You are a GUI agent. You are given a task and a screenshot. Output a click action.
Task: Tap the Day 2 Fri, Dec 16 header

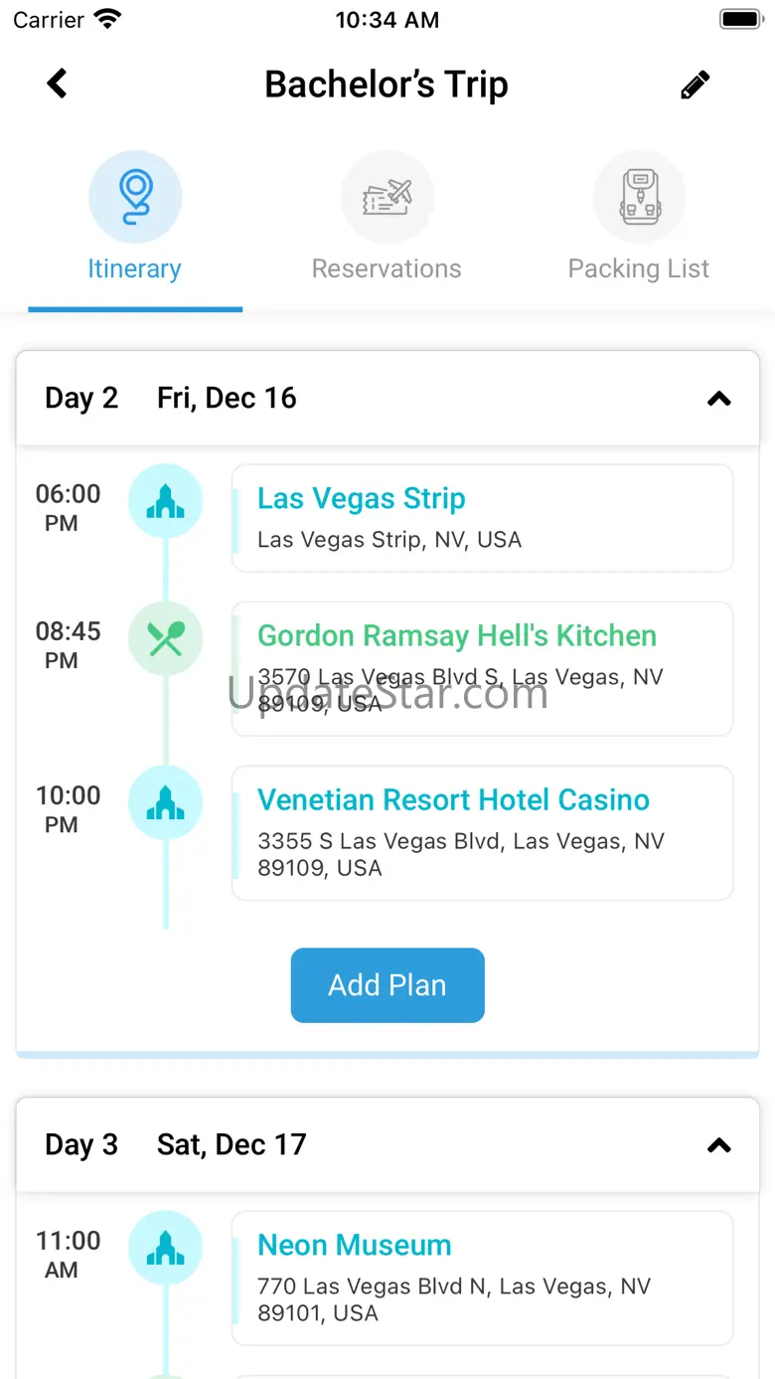pyautogui.click(x=227, y=399)
